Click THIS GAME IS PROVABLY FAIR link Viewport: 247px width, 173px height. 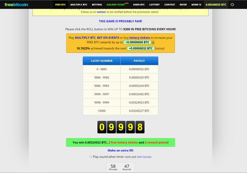pos(120,21)
